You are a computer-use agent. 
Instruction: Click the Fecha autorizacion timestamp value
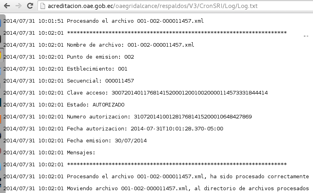pos(177,129)
